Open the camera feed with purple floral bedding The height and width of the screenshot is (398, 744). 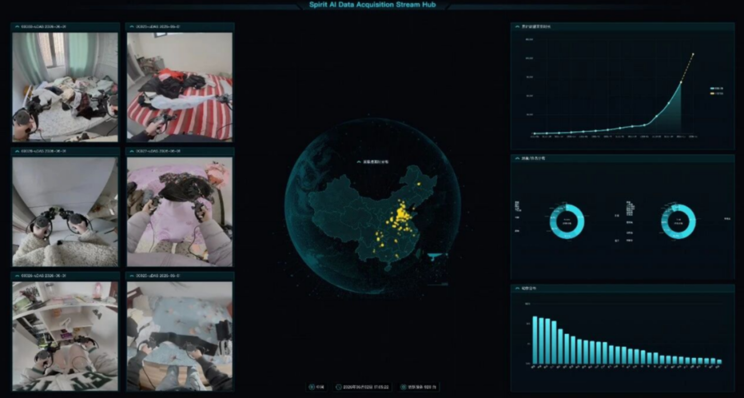click(179, 212)
